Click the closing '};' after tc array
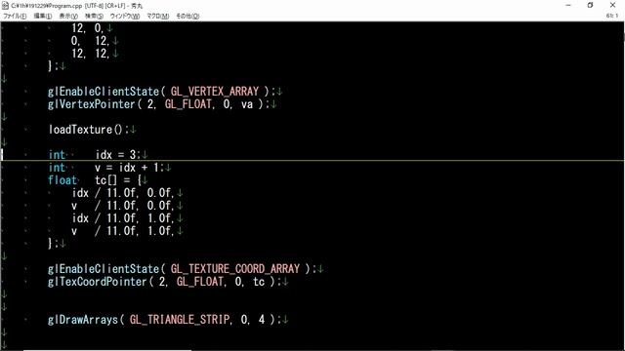 [x=53, y=244]
